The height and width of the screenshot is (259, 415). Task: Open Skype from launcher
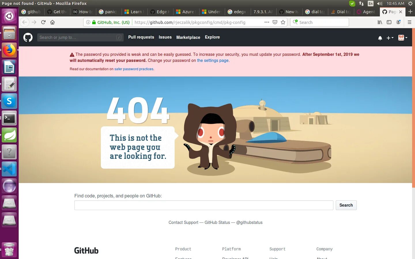coord(9,101)
